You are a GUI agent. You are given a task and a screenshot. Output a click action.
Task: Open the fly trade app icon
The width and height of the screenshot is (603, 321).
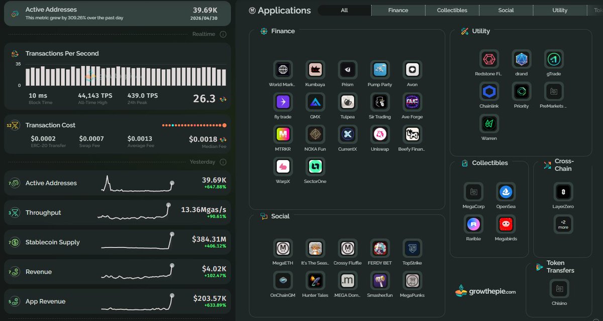pos(283,102)
